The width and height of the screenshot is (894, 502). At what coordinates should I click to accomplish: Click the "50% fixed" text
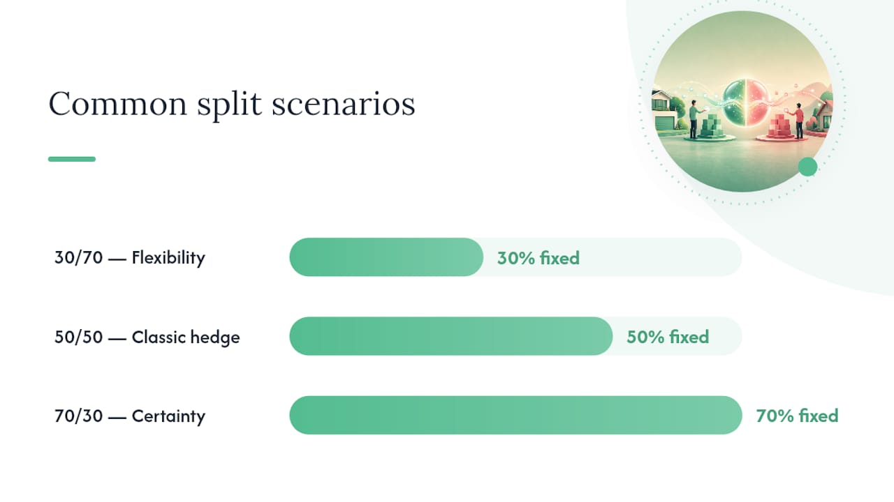(x=668, y=337)
